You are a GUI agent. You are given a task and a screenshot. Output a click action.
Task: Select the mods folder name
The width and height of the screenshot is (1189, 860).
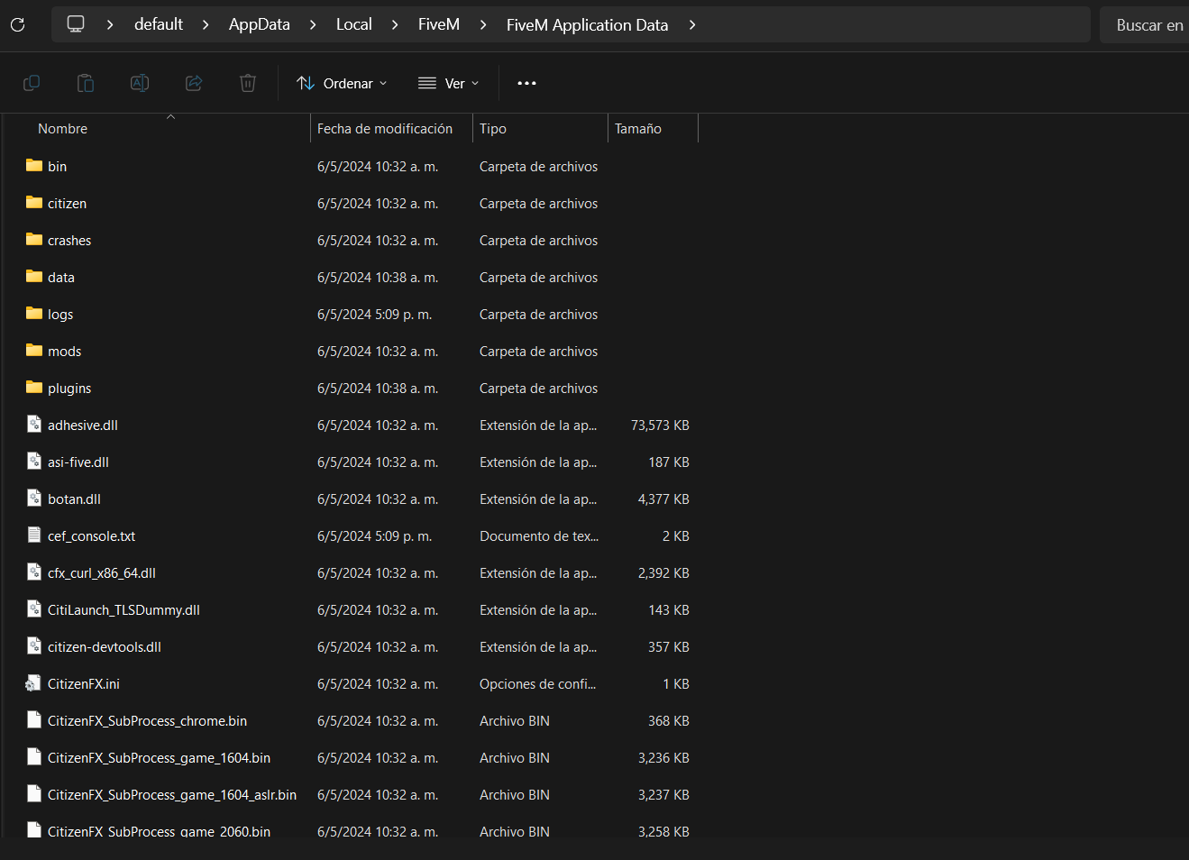coord(65,352)
